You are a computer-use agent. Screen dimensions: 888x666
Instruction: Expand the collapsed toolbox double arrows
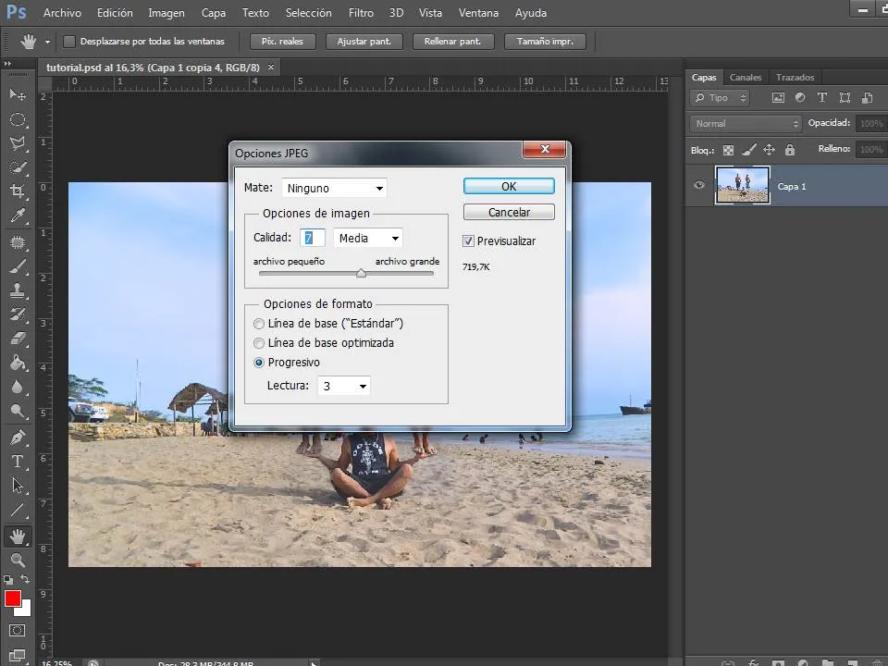coord(7,64)
